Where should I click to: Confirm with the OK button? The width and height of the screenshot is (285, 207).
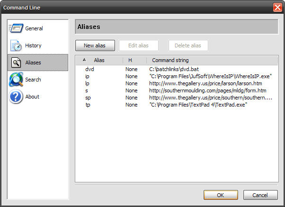[x=221, y=195]
